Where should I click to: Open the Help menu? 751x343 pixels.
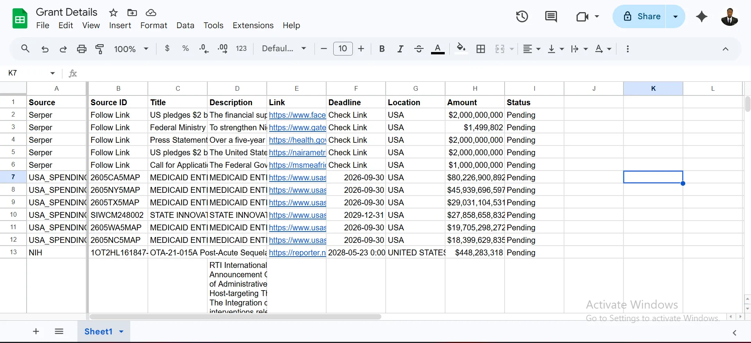[291, 25]
